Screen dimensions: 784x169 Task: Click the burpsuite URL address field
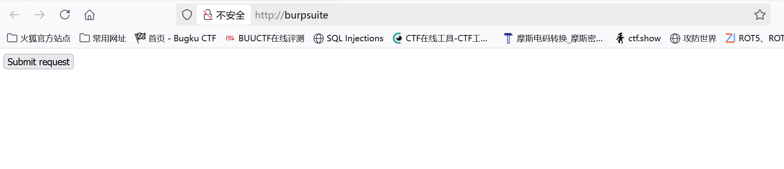click(x=473, y=15)
